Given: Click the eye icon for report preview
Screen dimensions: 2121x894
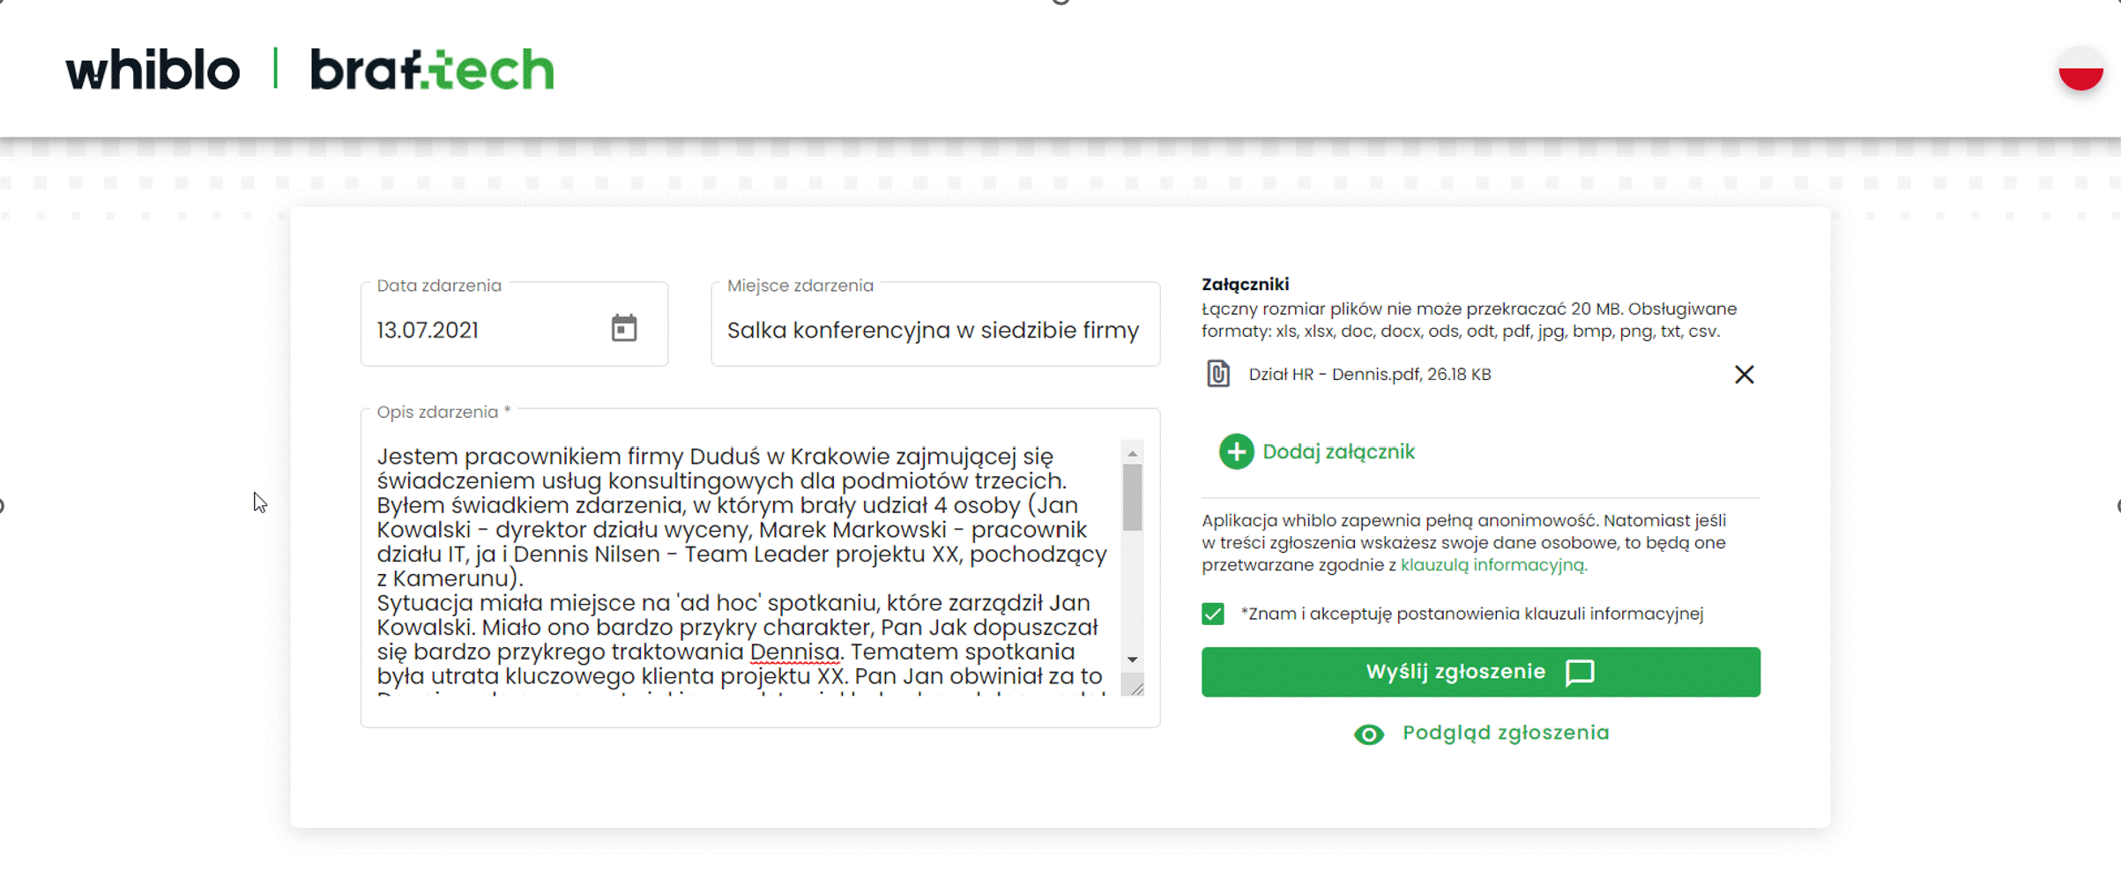Looking at the screenshot, I should [x=1369, y=734].
